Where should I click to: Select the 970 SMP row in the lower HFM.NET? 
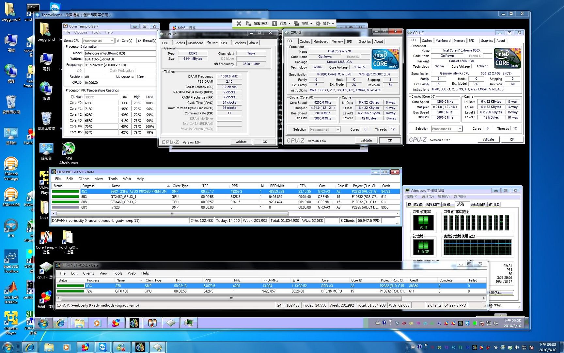click(271, 286)
